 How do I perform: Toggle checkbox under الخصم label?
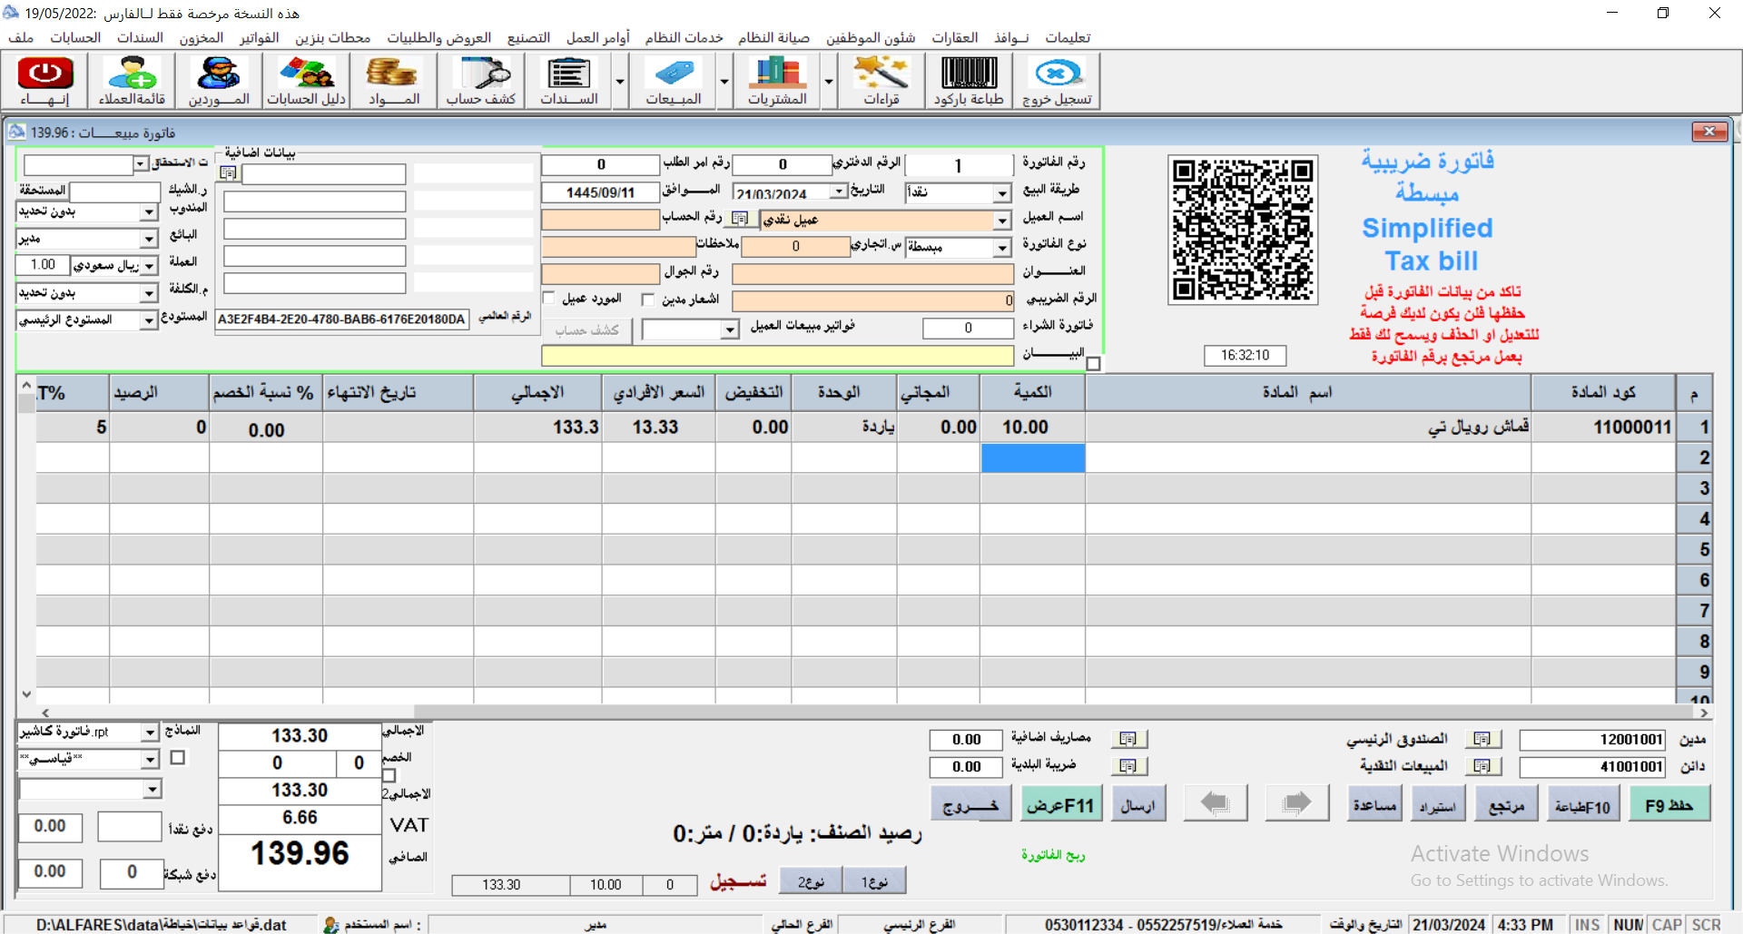point(389,775)
